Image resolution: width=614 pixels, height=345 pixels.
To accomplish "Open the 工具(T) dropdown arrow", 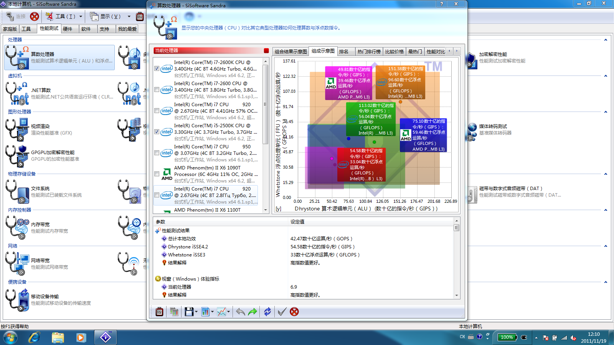I will click(81, 16).
